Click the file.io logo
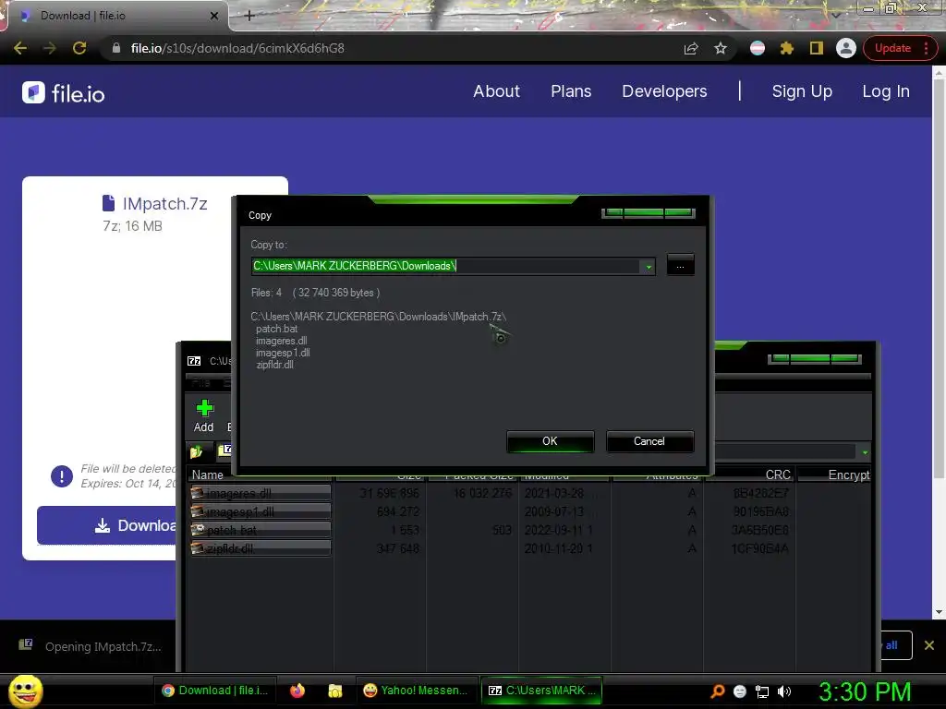This screenshot has height=709, width=946. tap(64, 93)
